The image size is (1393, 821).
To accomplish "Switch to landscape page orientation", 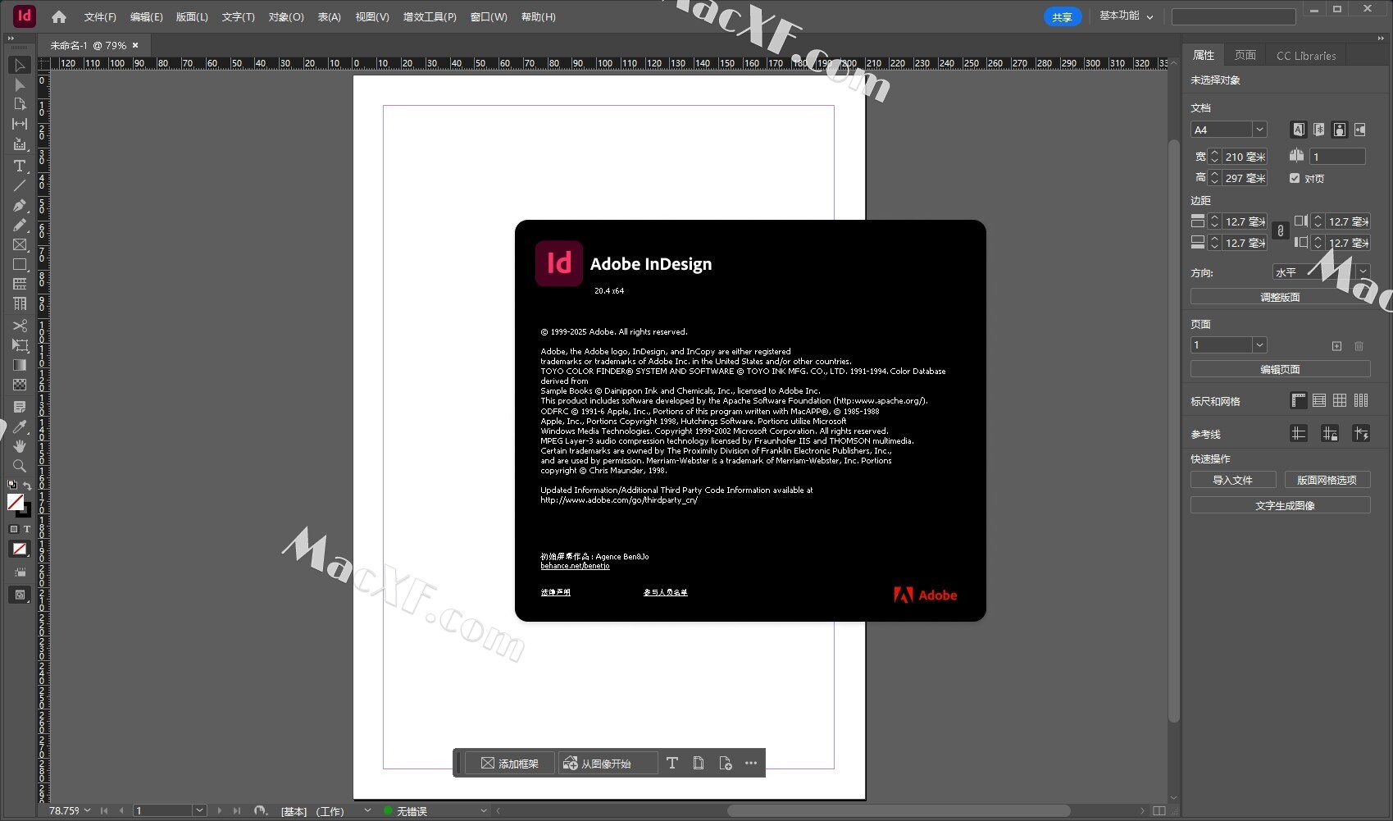I will pos(1360,130).
